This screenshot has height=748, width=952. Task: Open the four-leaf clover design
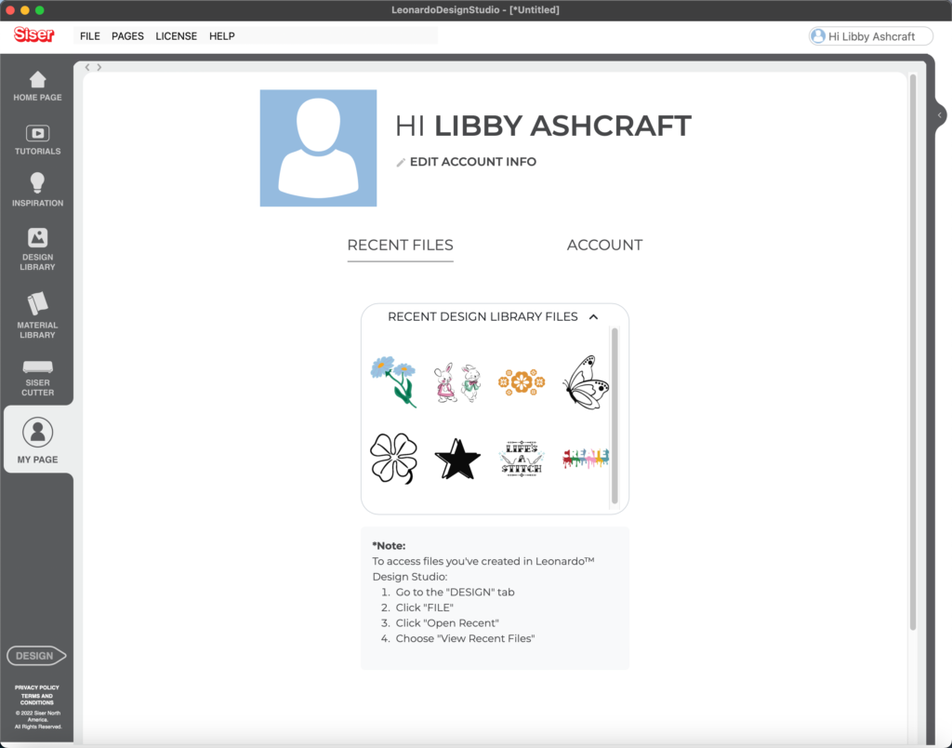tap(393, 458)
